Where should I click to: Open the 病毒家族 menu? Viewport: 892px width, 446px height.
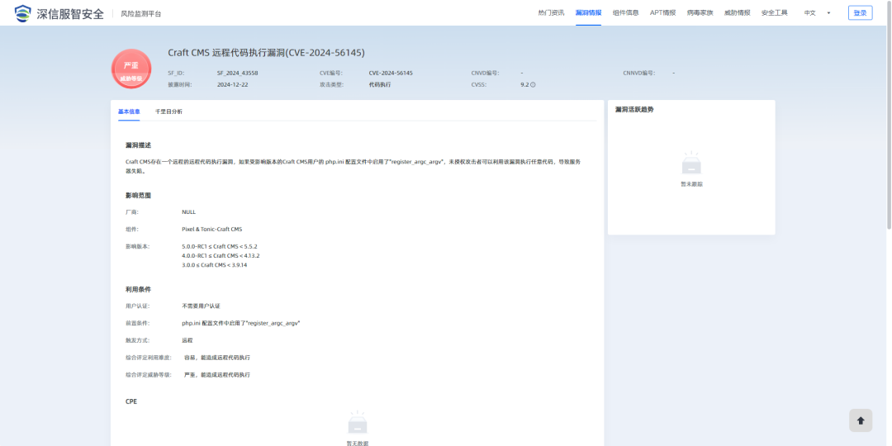tap(700, 12)
